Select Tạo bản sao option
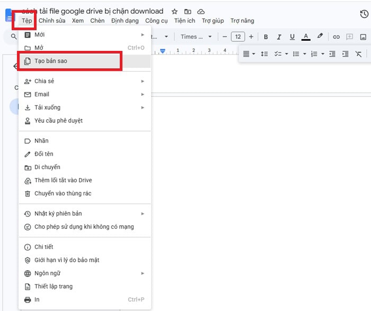The height and width of the screenshot is (311, 371). point(84,61)
